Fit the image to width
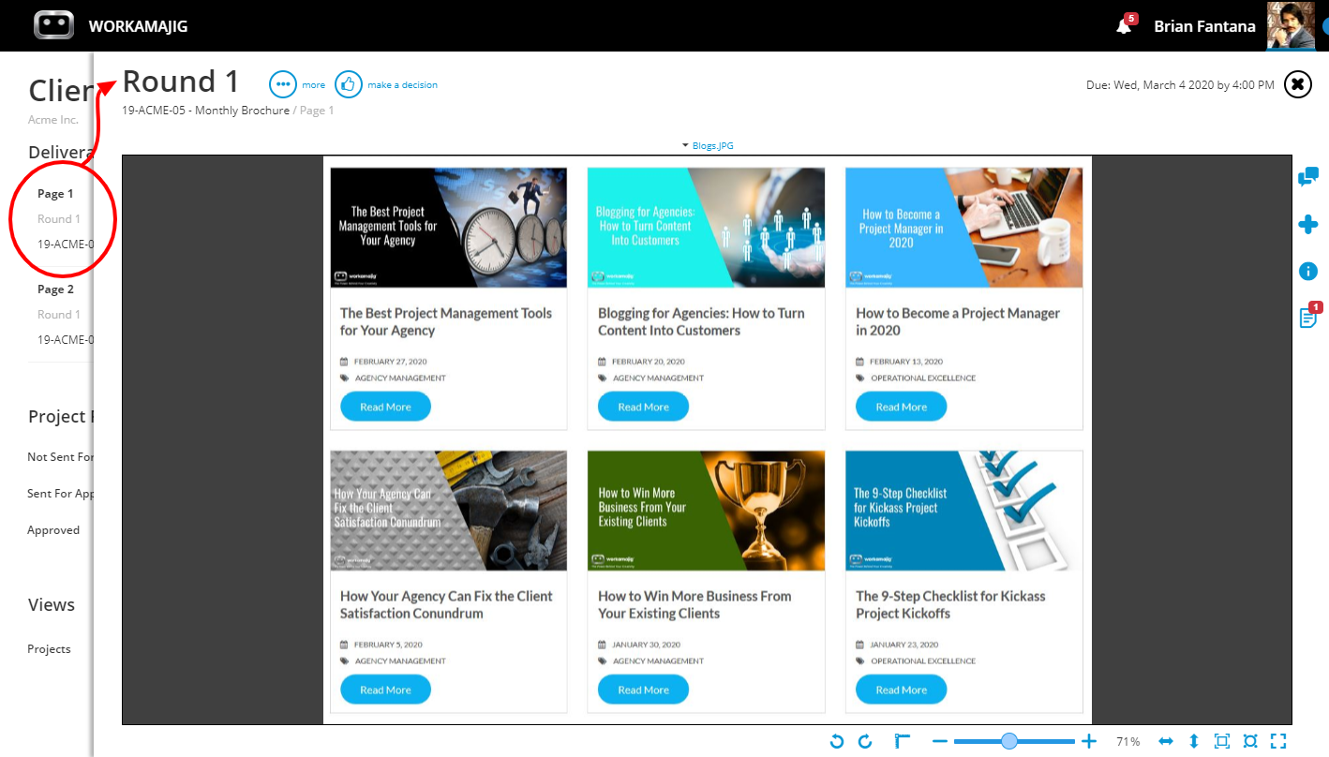1329x757 pixels. 1166,741
